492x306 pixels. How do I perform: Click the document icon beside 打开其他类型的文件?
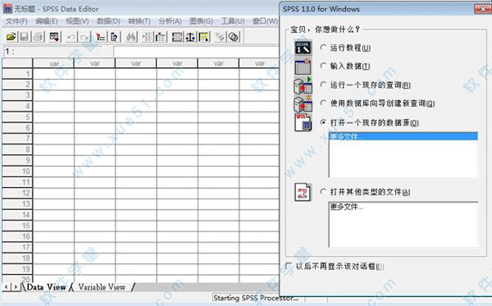pyautogui.click(x=303, y=192)
